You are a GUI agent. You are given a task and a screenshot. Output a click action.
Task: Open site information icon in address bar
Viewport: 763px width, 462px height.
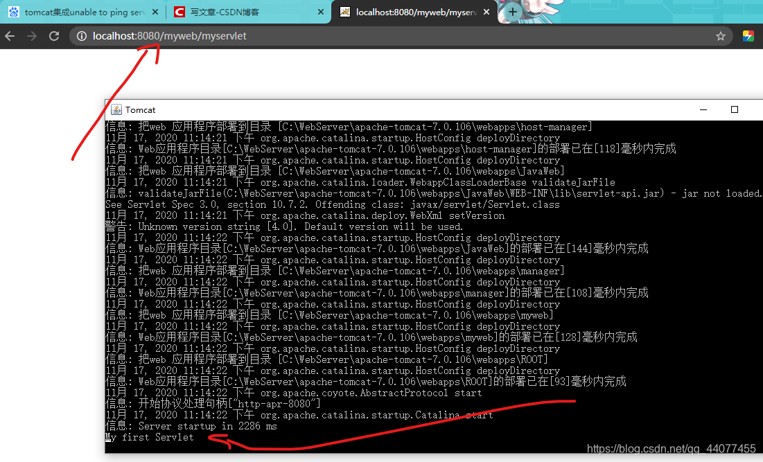pos(82,36)
